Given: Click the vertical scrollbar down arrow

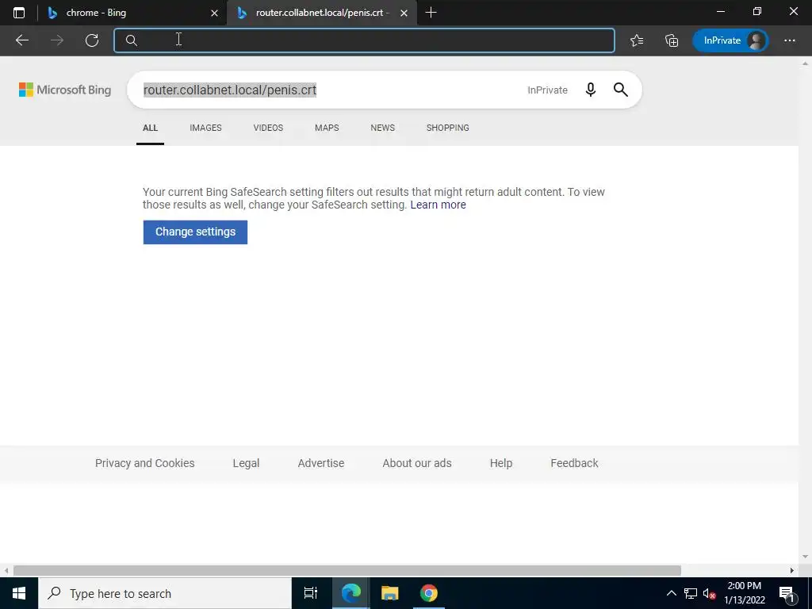Looking at the screenshot, I should tap(805, 557).
